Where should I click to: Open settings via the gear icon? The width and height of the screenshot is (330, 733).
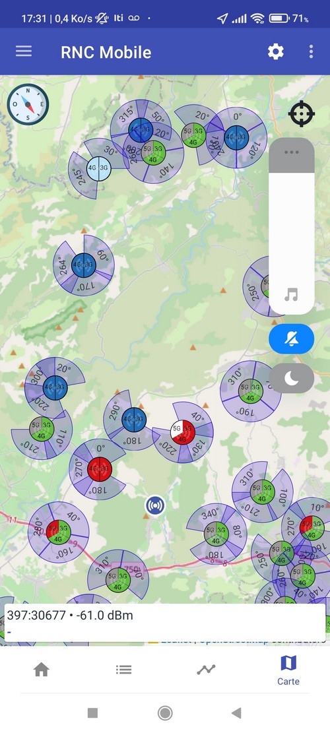(x=276, y=51)
